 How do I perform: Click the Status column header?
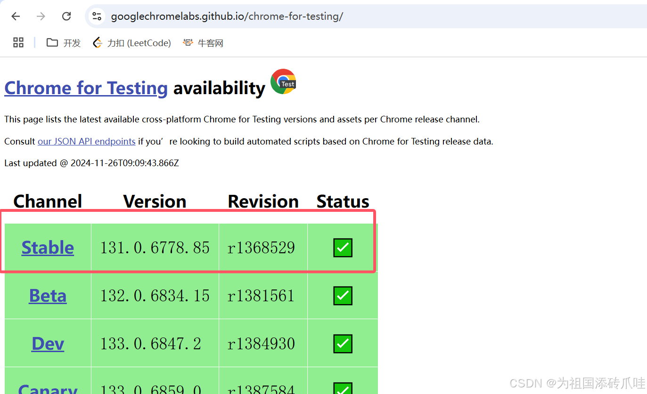(x=343, y=201)
